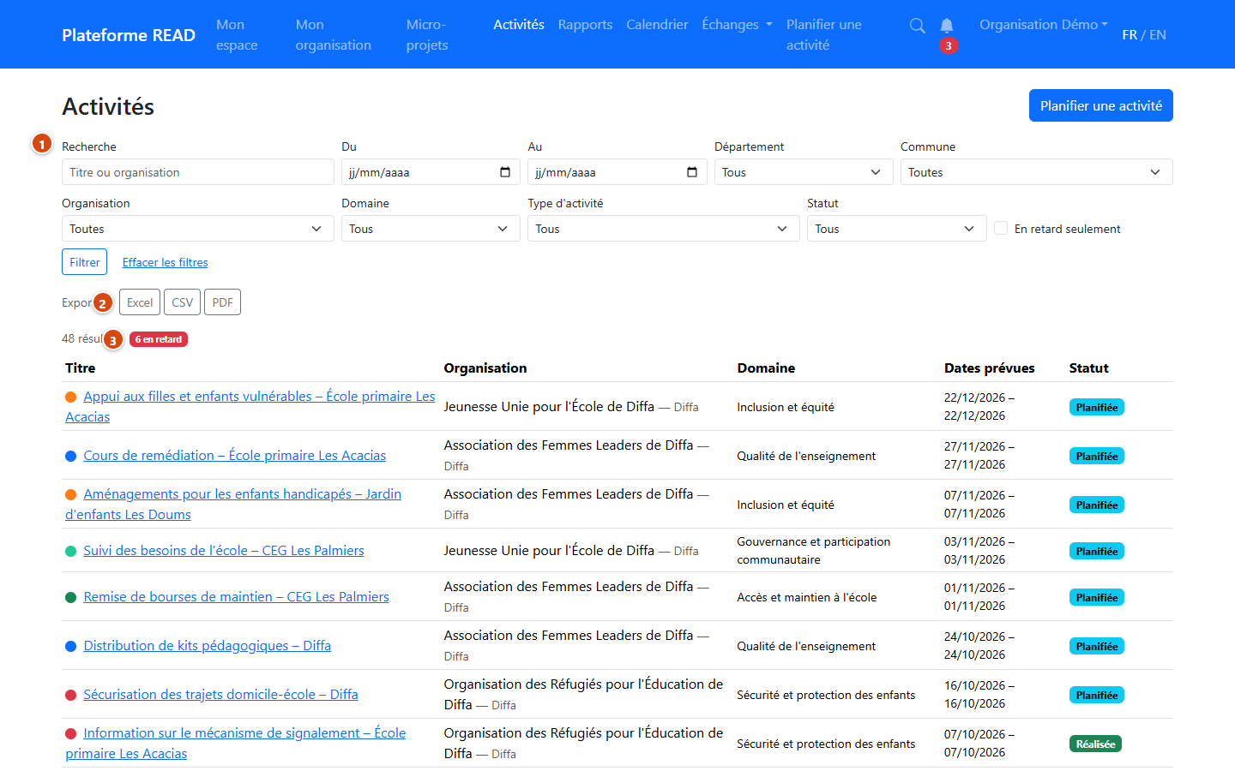The height and width of the screenshot is (771, 1235).
Task: Click the Plateforme READ brand link
Action: (129, 35)
